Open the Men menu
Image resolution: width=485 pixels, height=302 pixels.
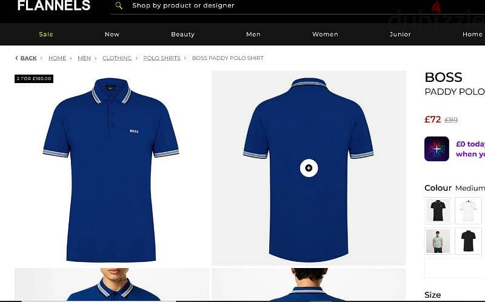253,35
